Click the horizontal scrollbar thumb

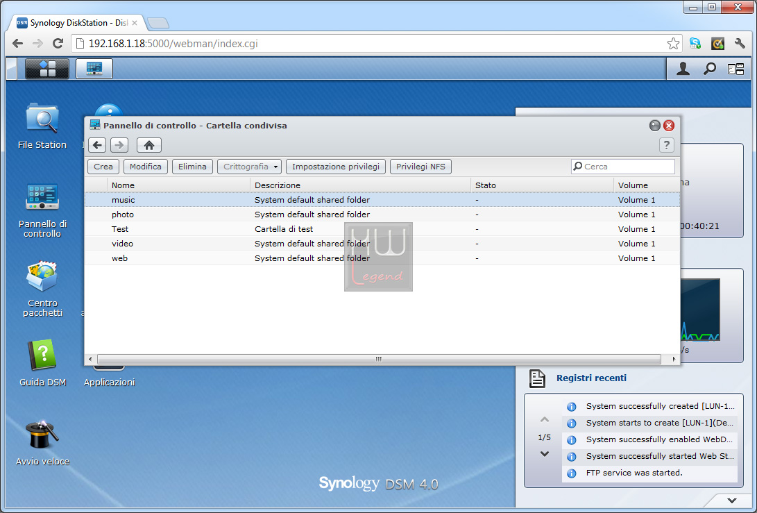pyautogui.click(x=379, y=359)
